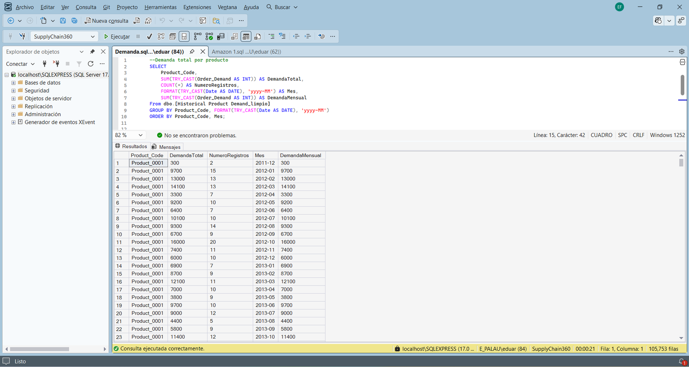Uncomment the selected lines
Image resolution: width=689 pixels, height=367 pixels.
(x=282, y=37)
